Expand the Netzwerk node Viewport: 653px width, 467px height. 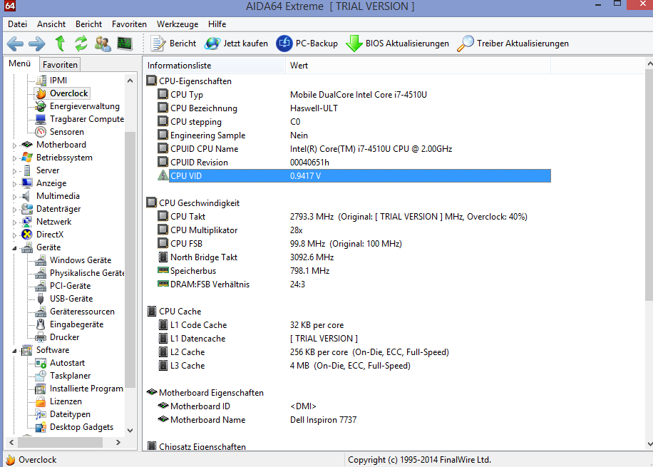point(14,222)
